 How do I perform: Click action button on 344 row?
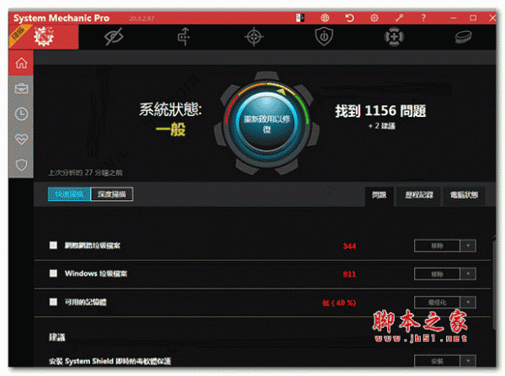(x=437, y=246)
